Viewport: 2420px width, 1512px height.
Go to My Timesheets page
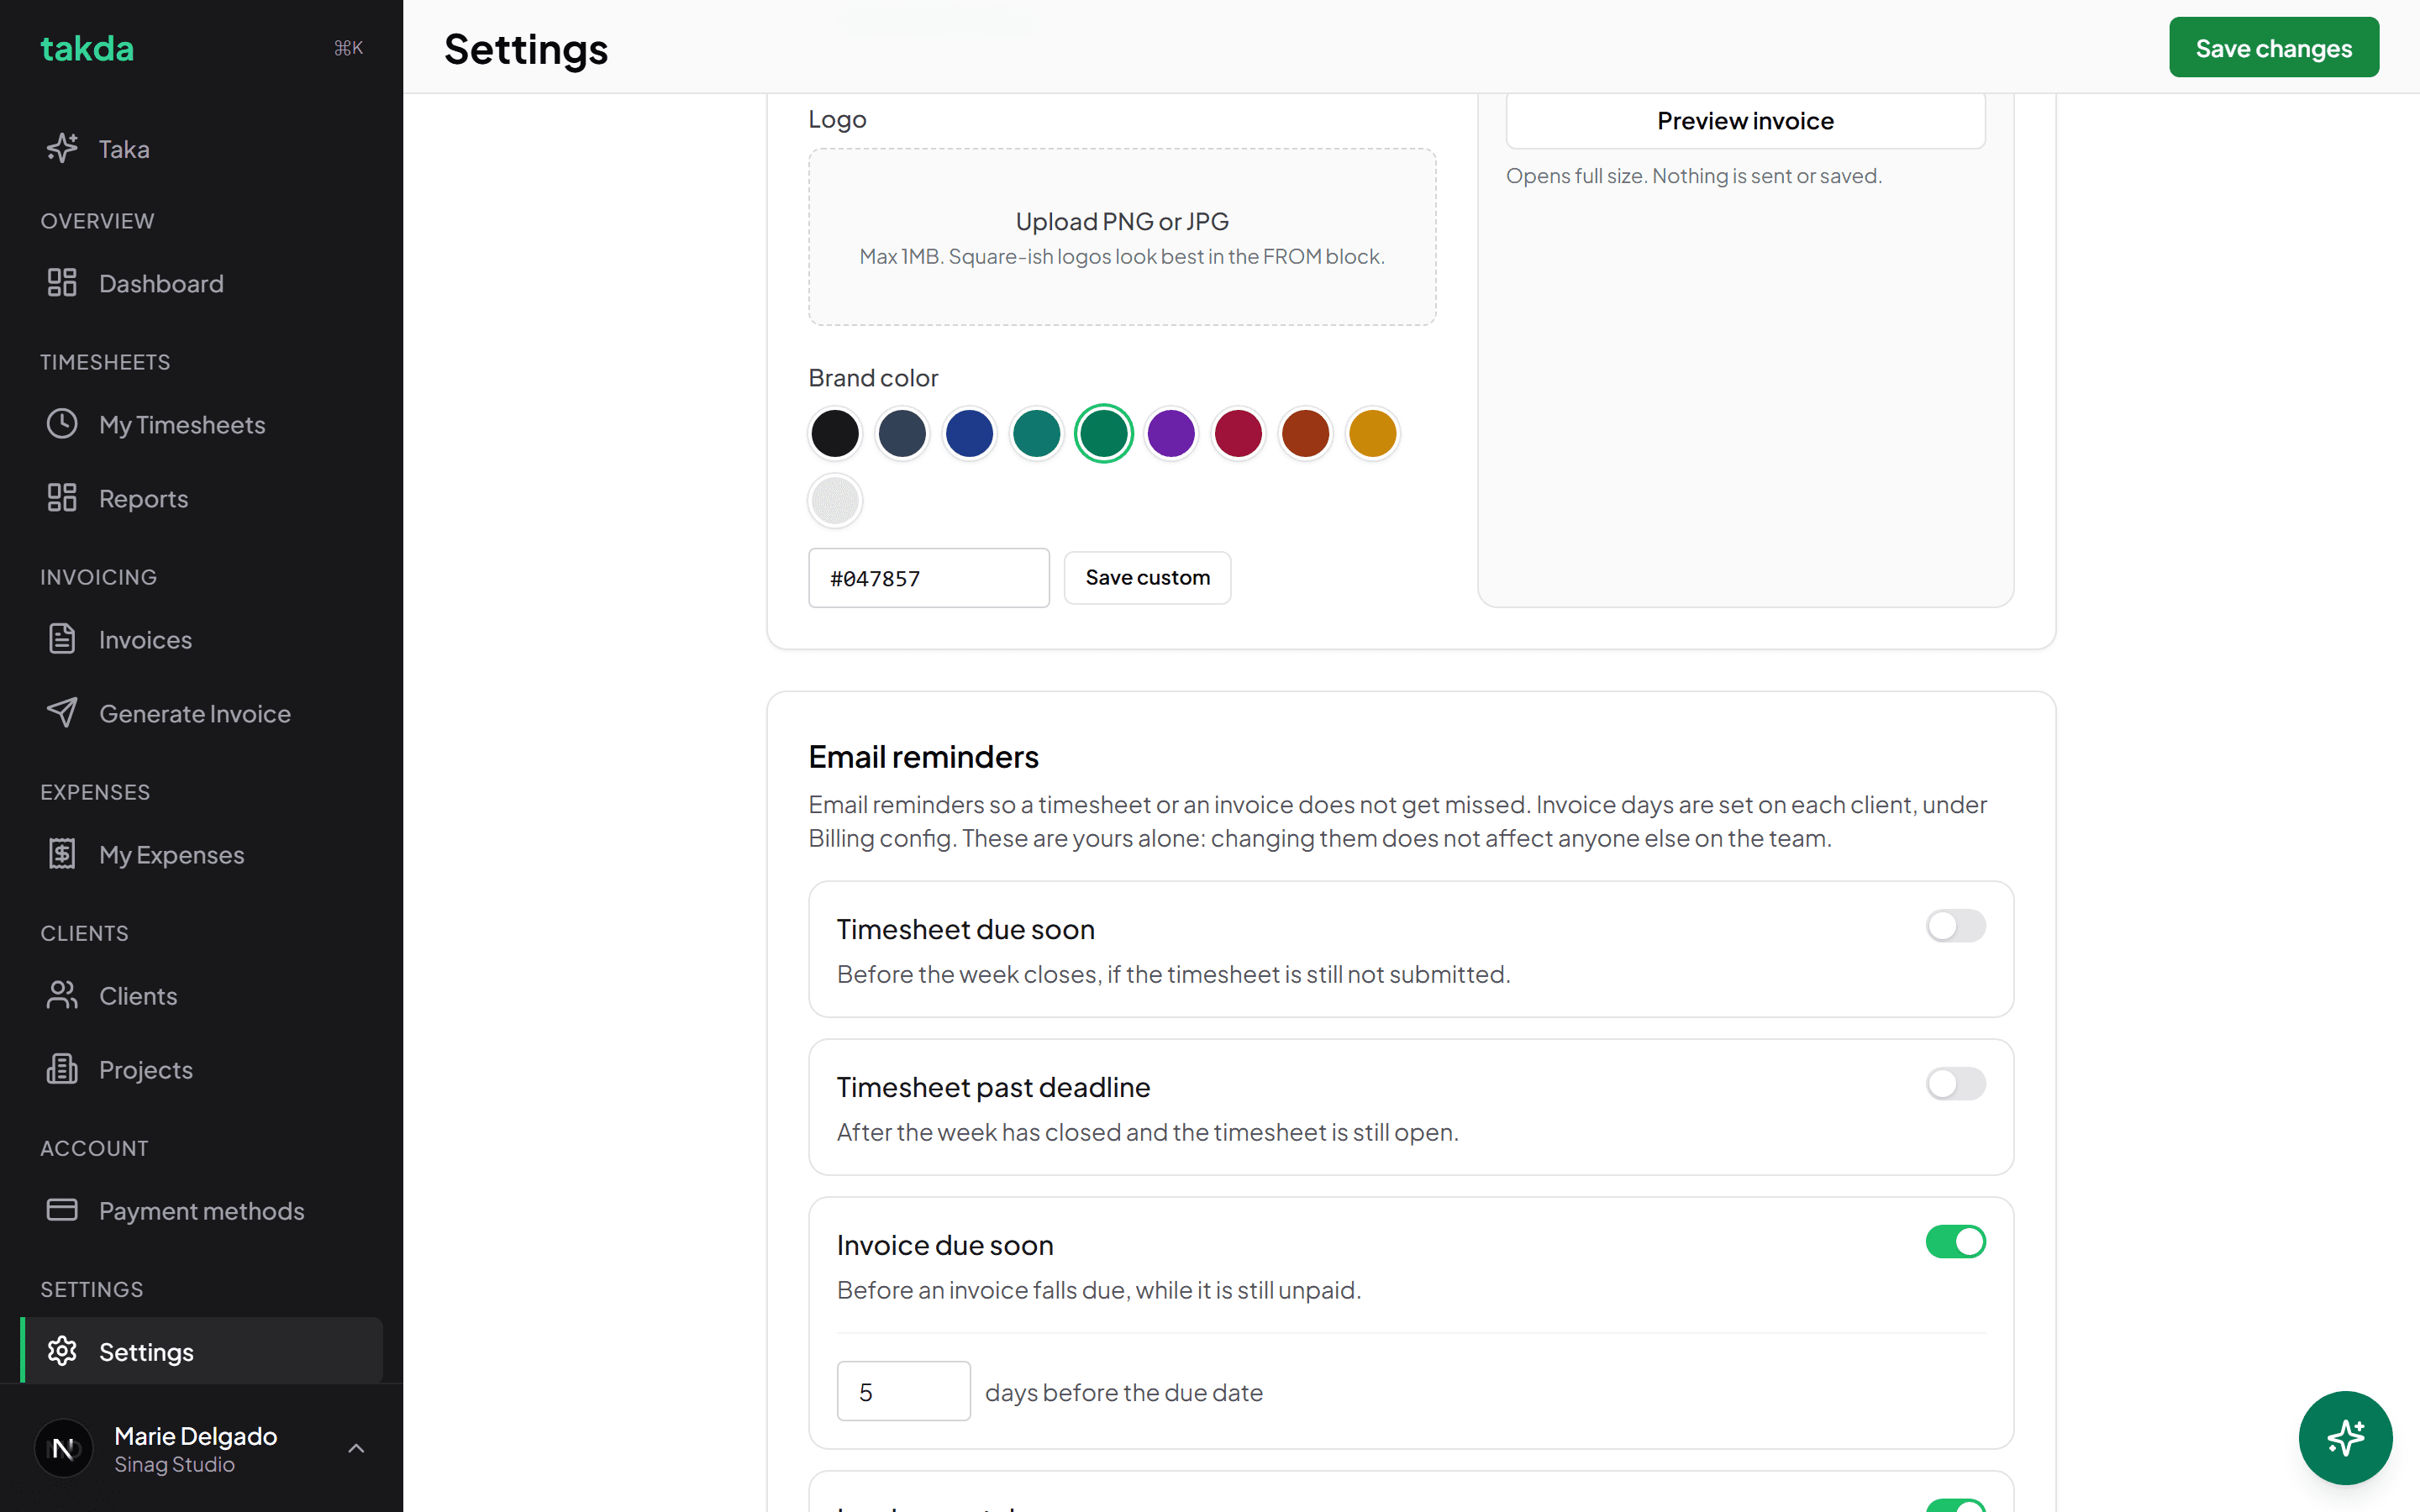click(202, 424)
